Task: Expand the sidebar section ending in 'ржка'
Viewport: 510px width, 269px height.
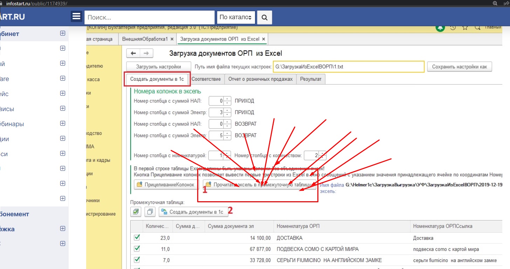Action: [x=63, y=228]
